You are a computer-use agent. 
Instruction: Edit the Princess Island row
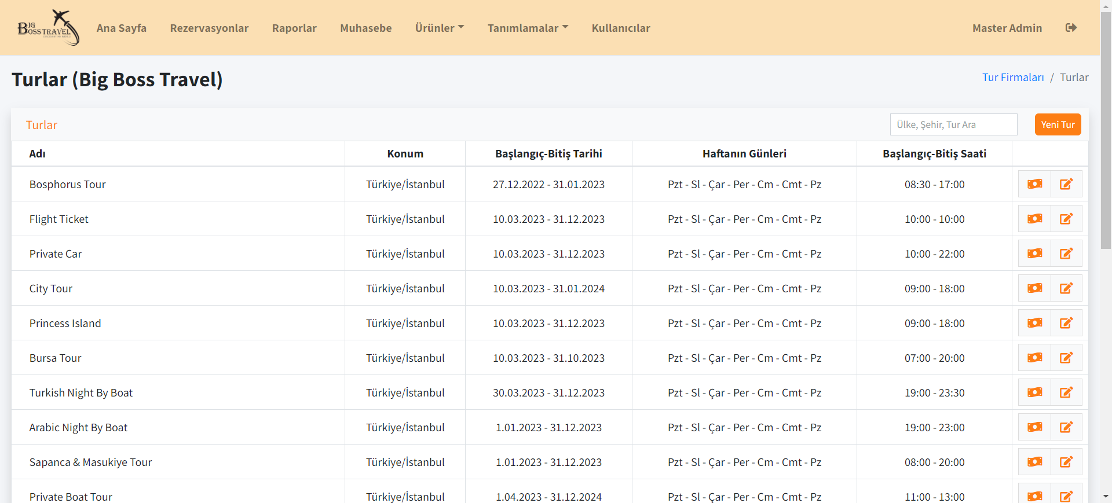click(1066, 323)
